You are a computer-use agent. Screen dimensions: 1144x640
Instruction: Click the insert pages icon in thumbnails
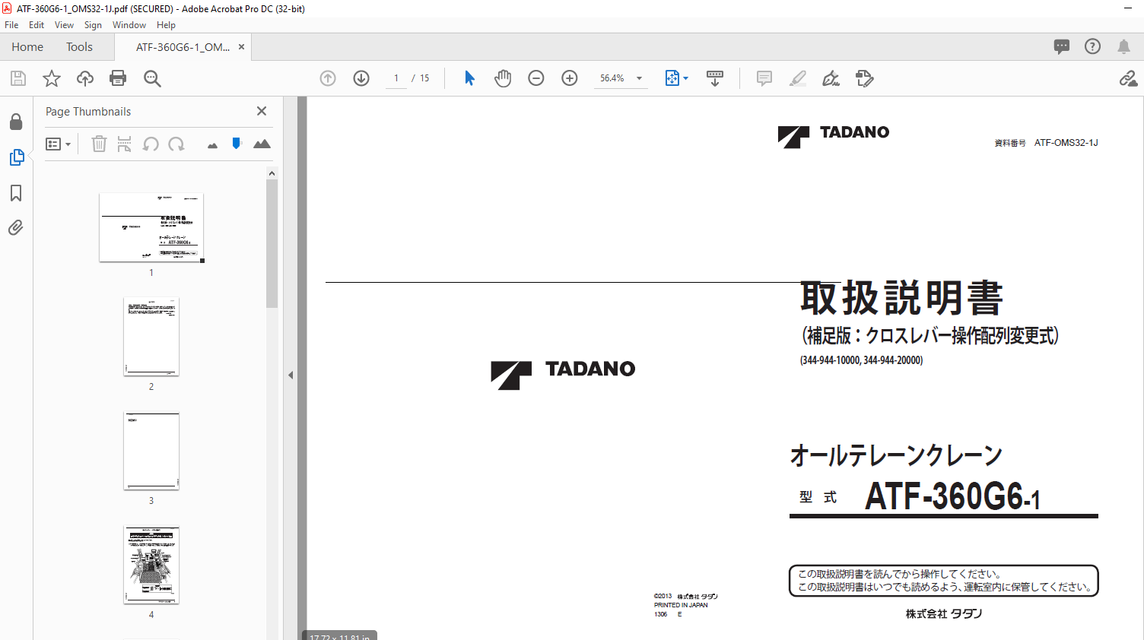(125, 144)
